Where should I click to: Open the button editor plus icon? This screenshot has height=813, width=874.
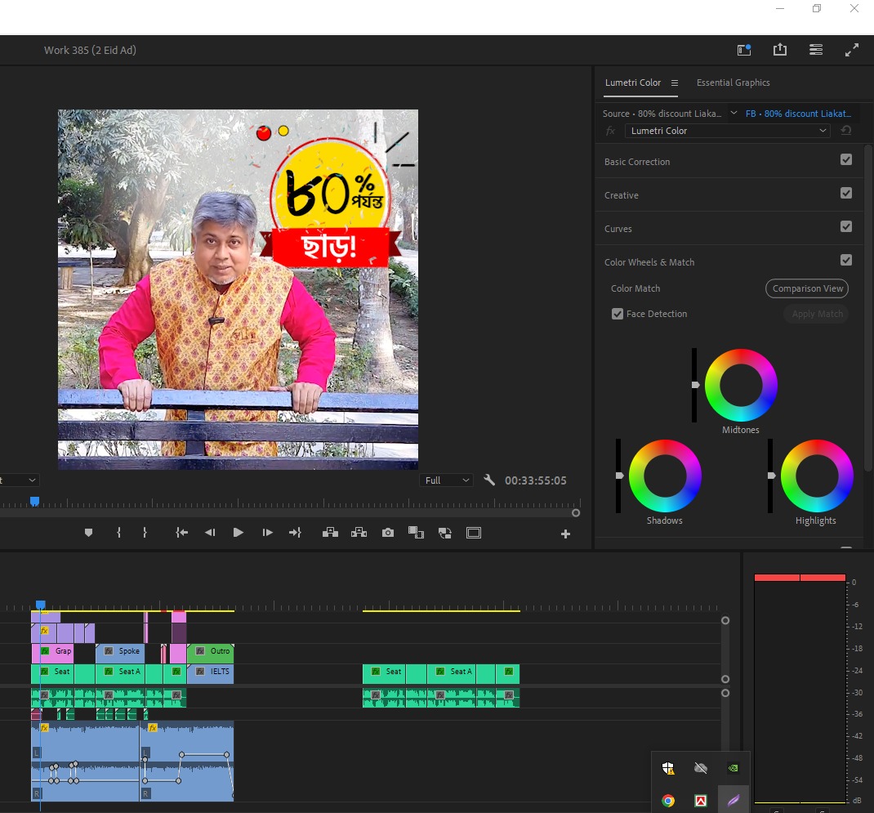565,534
